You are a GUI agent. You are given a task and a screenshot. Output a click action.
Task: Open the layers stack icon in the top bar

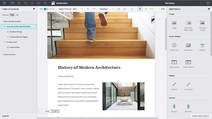(x=39, y=3)
